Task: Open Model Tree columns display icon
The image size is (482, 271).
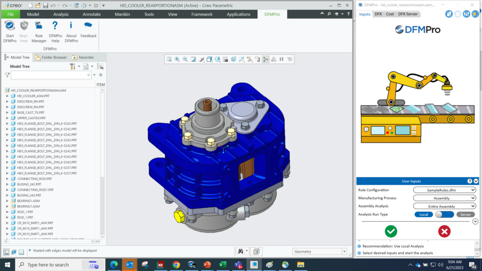Action: 86,66
